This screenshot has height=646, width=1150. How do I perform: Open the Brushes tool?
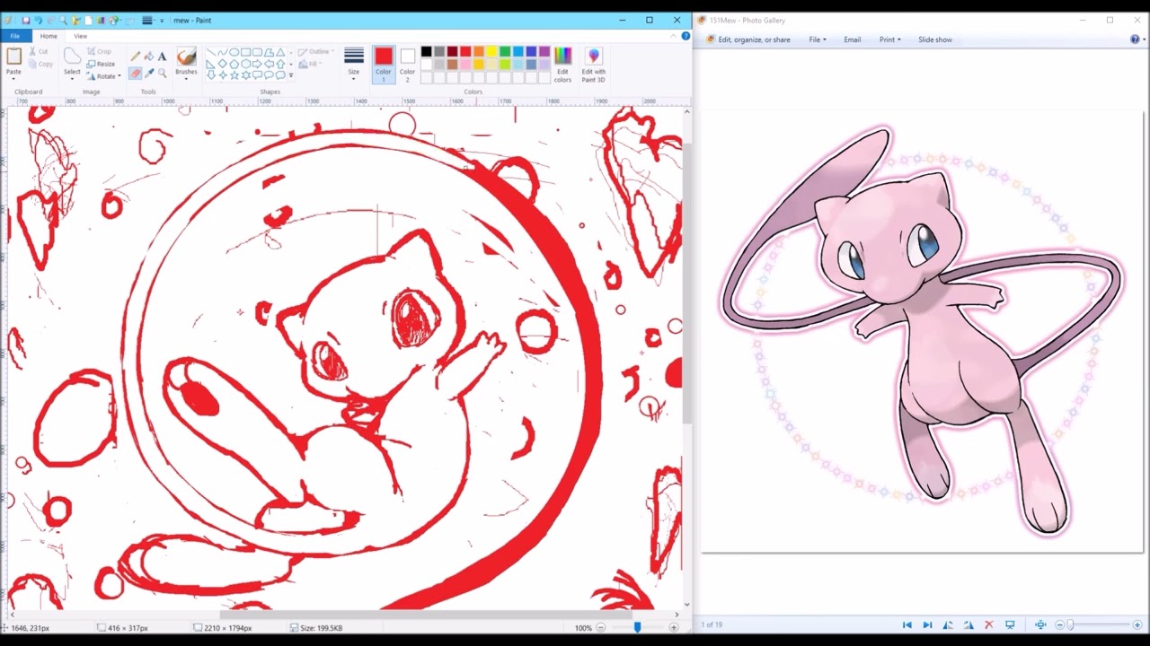pyautogui.click(x=186, y=64)
